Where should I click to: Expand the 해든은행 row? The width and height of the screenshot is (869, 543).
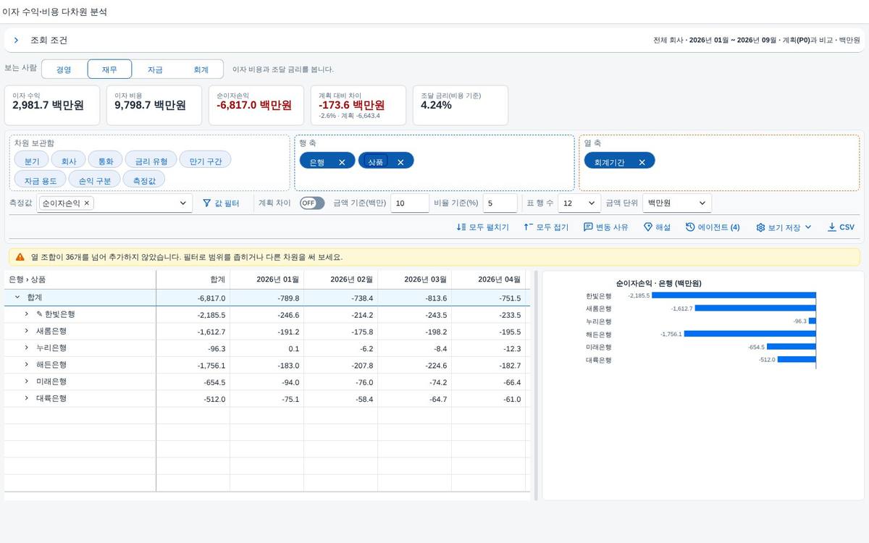coord(26,365)
